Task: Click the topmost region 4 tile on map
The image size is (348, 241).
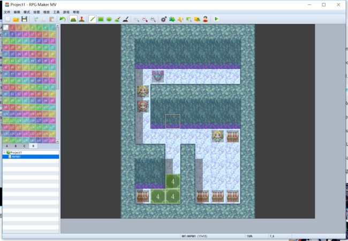Action: [x=173, y=182]
